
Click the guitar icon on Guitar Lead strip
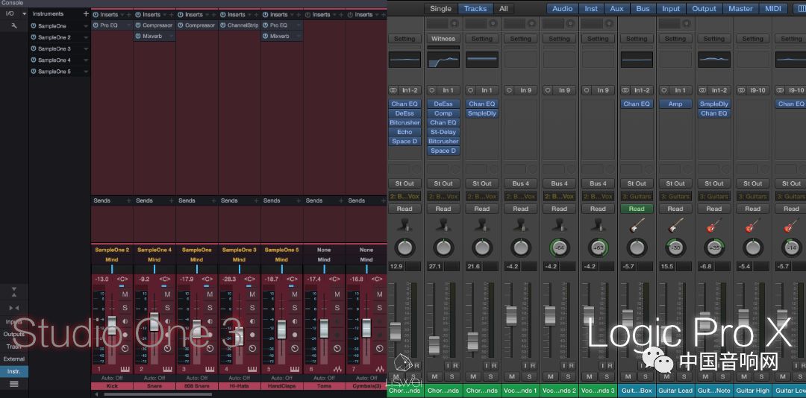(x=675, y=225)
